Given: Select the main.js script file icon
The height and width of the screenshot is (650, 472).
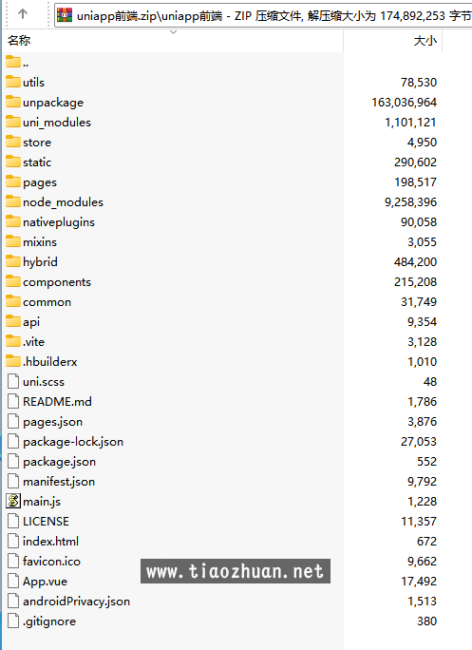Looking at the screenshot, I should click(x=13, y=501).
